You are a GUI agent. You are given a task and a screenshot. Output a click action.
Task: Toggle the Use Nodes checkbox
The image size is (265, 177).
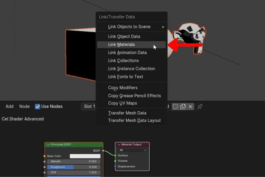tap(38, 107)
